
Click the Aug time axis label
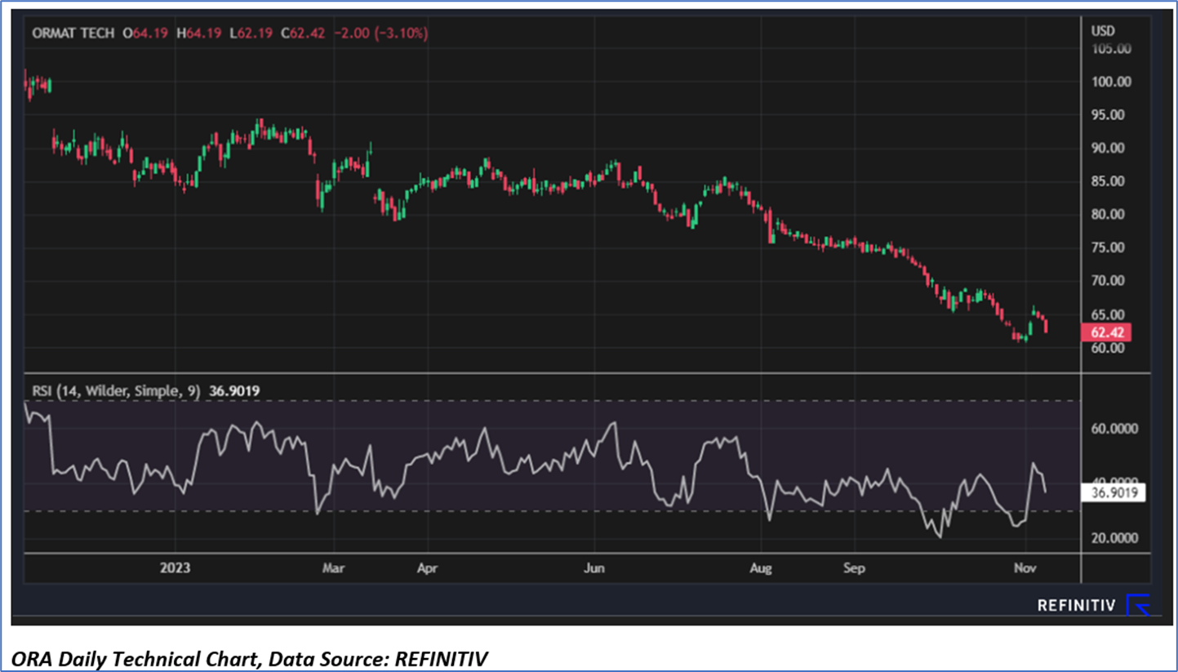762,567
